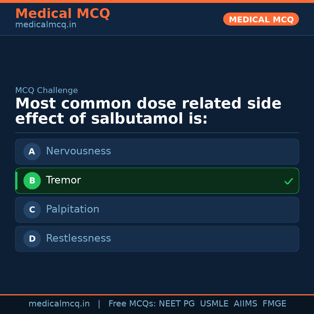
Task: Open the NEET PG category
Action: coord(176,304)
